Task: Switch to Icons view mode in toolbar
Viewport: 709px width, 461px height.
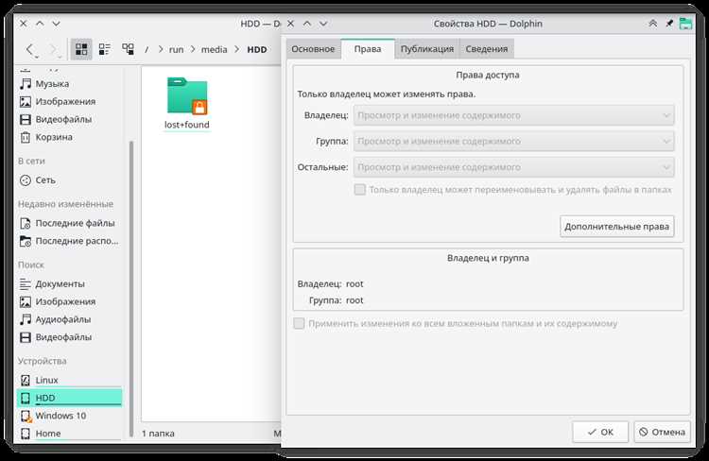Action: point(81,49)
